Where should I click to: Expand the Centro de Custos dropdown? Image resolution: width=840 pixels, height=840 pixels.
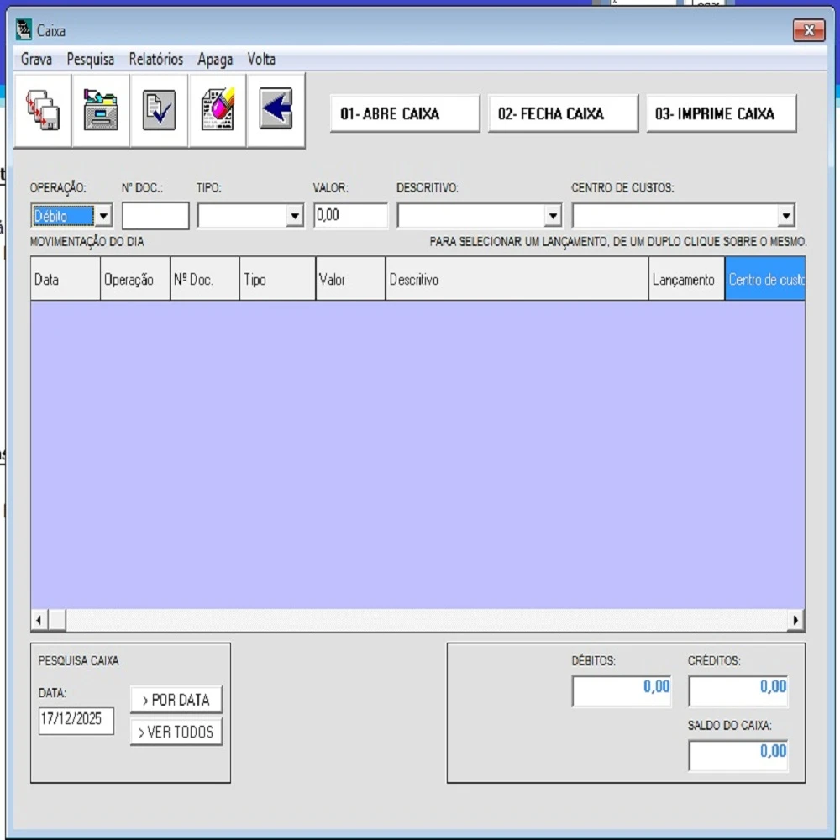click(x=786, y=216)
